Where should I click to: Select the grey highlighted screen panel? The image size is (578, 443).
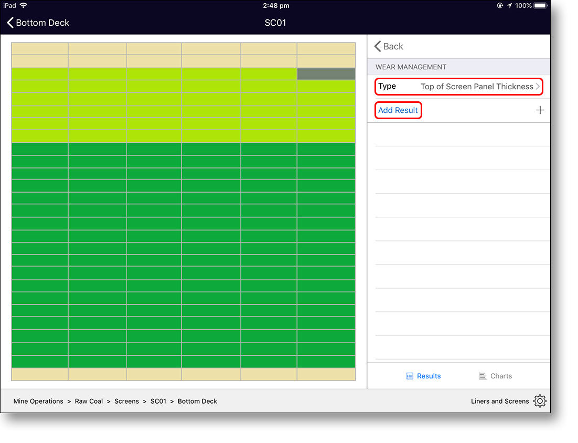click(326, 74)
